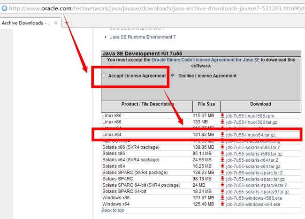Download jdk-7u55-solaris-i586.tar.gz file
The height and width of the screenshot is (219, 305).
[x=254, y=154]
